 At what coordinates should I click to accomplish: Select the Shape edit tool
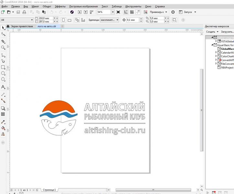pos(3,34)
